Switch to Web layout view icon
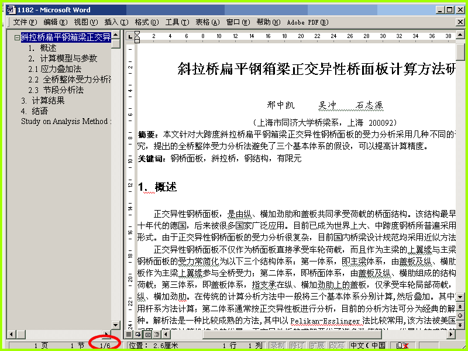Image resolution: width=468 pixels, height=351 pixels. (138, 335)
